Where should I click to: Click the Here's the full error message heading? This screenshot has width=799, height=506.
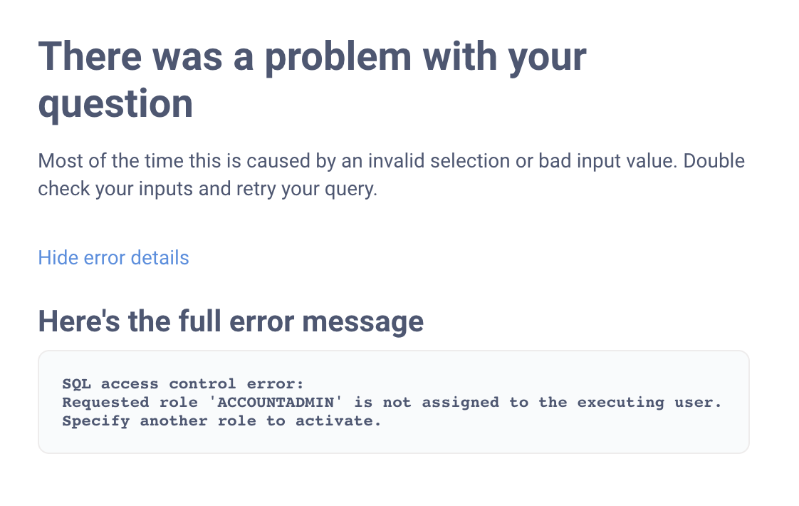click(230, 321)
